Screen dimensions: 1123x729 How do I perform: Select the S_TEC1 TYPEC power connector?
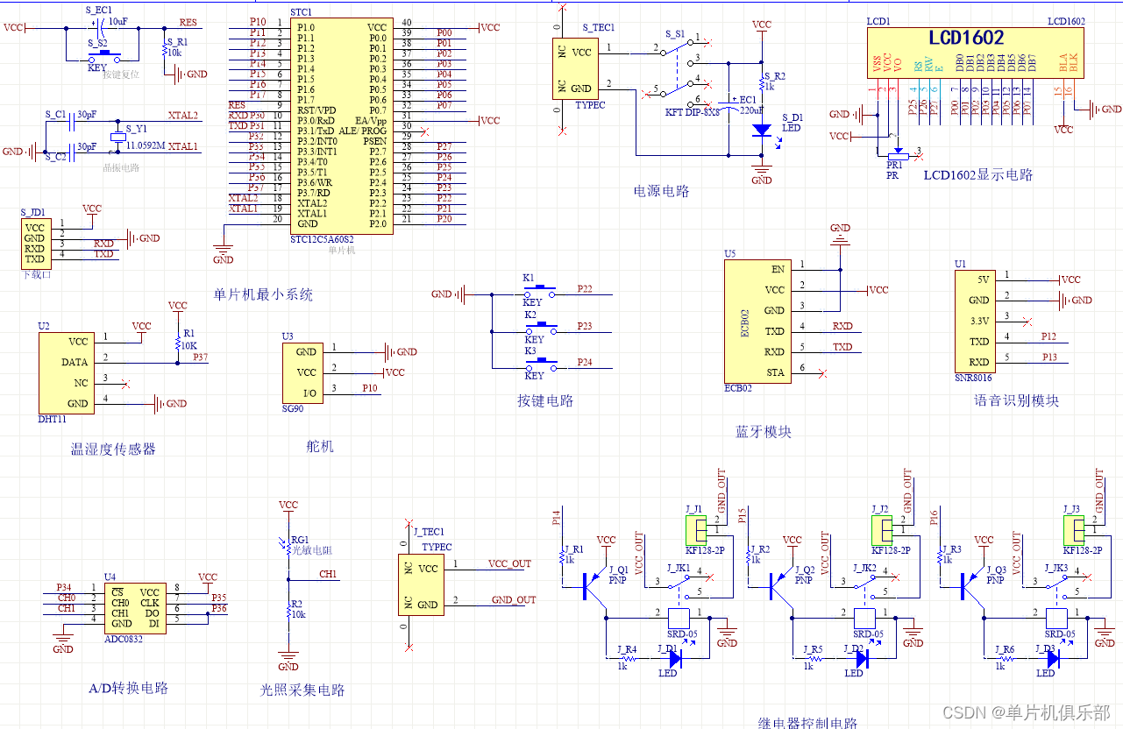576,68
